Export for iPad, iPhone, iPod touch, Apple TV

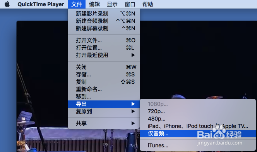click(198, 126)
